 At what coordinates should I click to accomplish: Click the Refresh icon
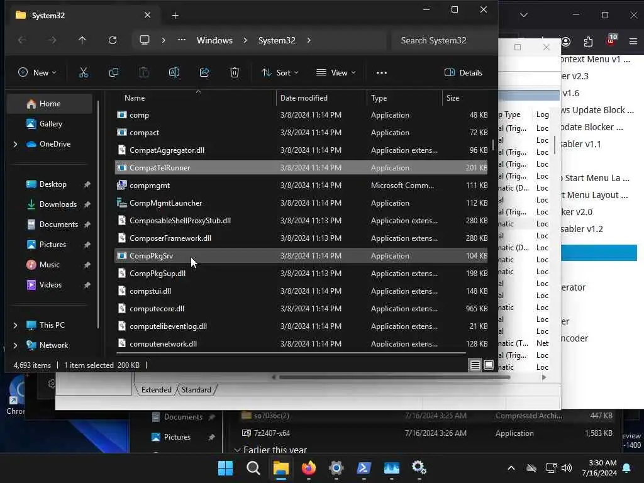112,40
